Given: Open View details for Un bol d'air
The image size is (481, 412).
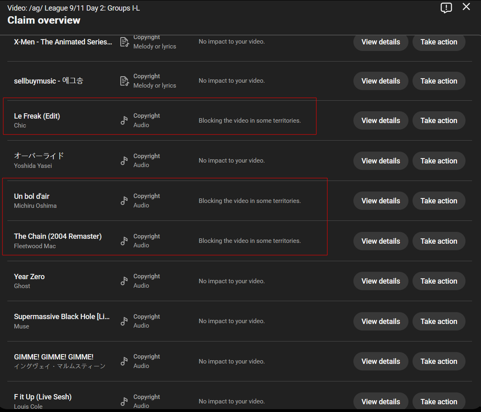Looking at the screenshot, I should 381,201.
